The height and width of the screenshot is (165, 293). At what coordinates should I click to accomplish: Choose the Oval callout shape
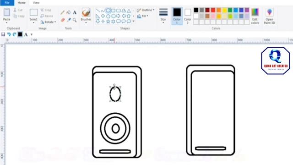pos(124,22)
